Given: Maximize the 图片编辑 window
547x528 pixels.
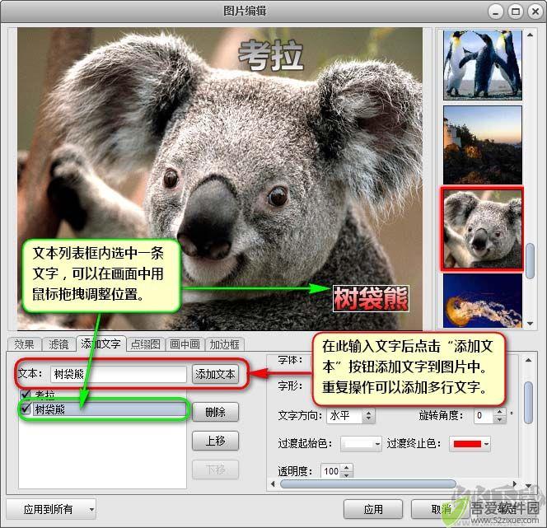Looking at the screenshot, I should (x=515, y=12).
